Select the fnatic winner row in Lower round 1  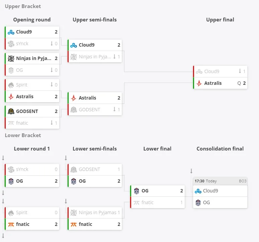point(32,224)
